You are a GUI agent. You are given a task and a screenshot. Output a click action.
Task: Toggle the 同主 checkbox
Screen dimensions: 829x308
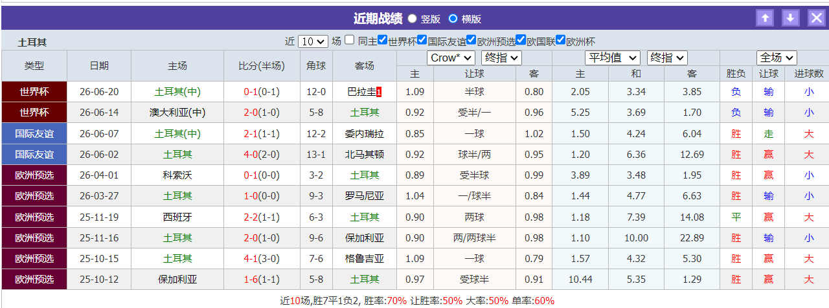[x=350, y=40]
